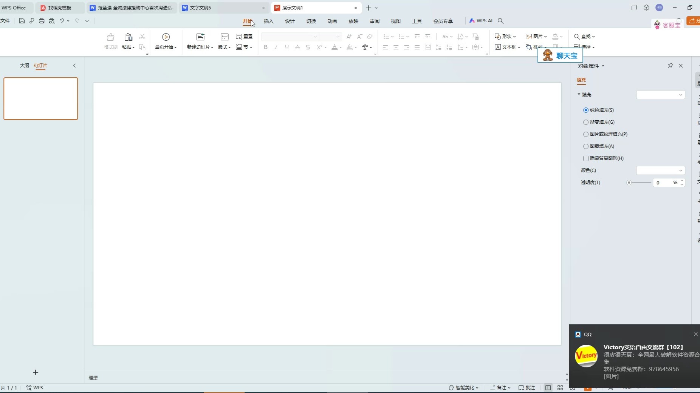
Task: Open the 文本框 text box dropdown
Action: pyautogui.click(x=507, y=47)
